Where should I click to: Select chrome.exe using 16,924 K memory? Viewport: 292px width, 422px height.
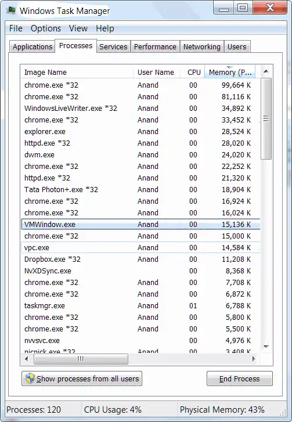pos(140,201)
